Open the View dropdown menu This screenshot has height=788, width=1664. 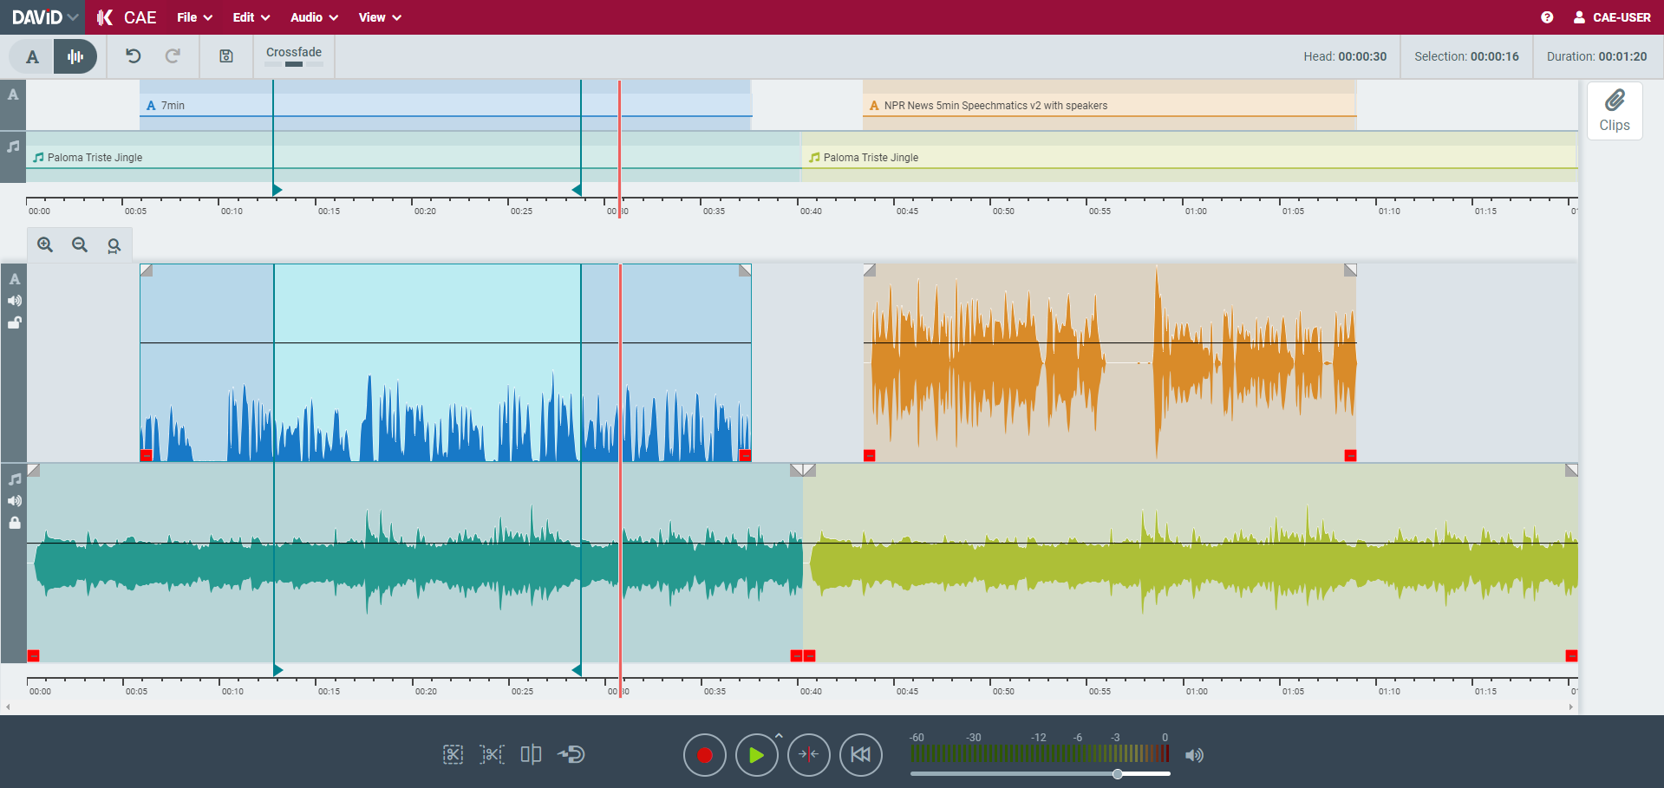coord(380,17)
